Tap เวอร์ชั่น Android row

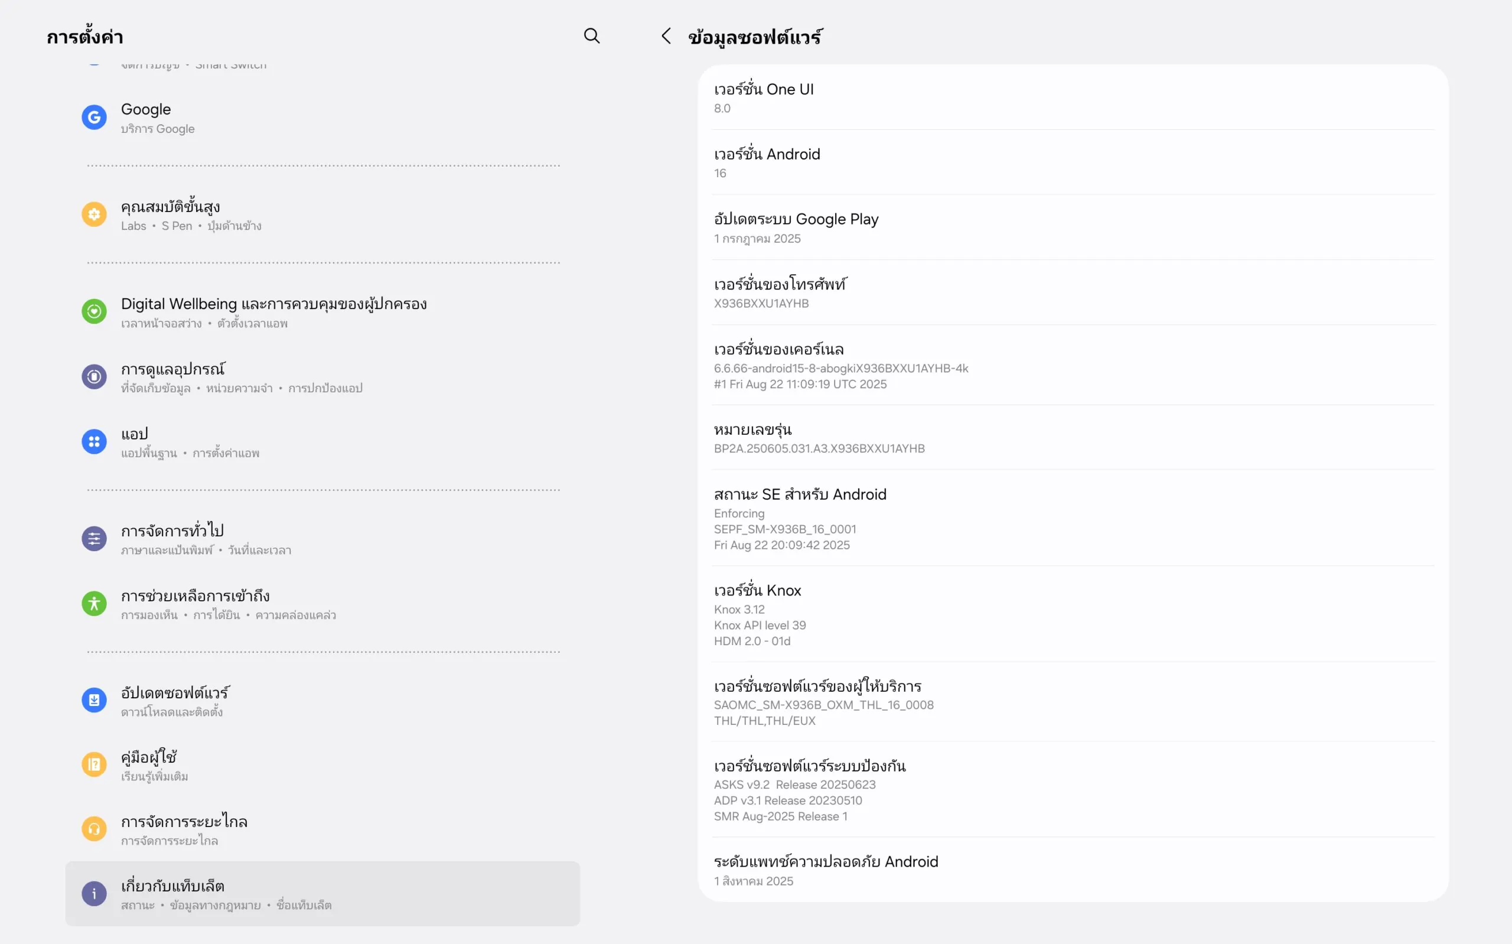pyautogui.click(x=1073, y=162)
